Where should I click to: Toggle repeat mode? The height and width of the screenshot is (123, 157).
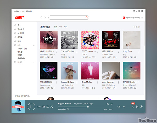[48, 107]
